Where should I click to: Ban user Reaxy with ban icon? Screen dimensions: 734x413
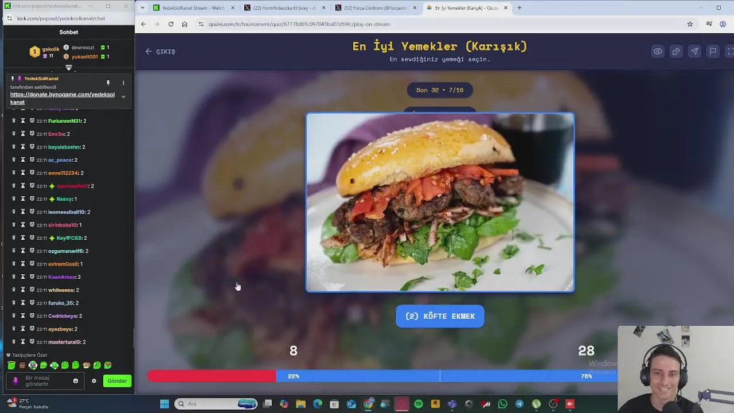[x=32, y=199]
